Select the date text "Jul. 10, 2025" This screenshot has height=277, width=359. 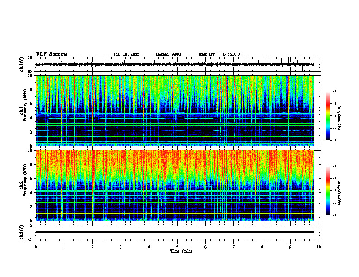[126, 54]
